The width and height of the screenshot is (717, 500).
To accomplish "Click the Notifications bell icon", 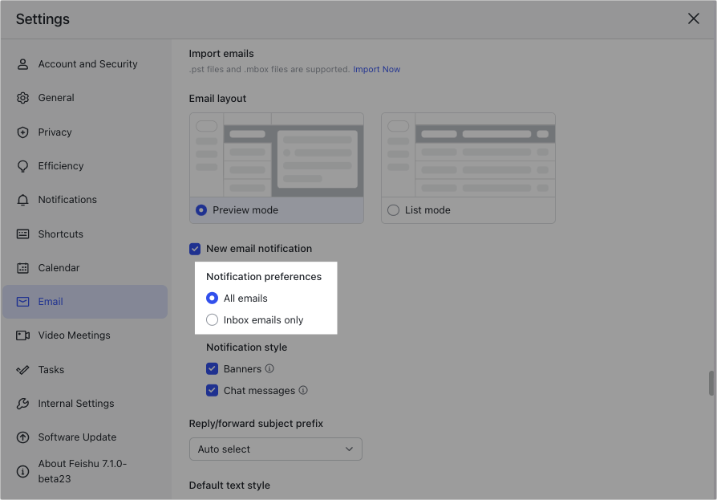I will [x=23, y=200].
